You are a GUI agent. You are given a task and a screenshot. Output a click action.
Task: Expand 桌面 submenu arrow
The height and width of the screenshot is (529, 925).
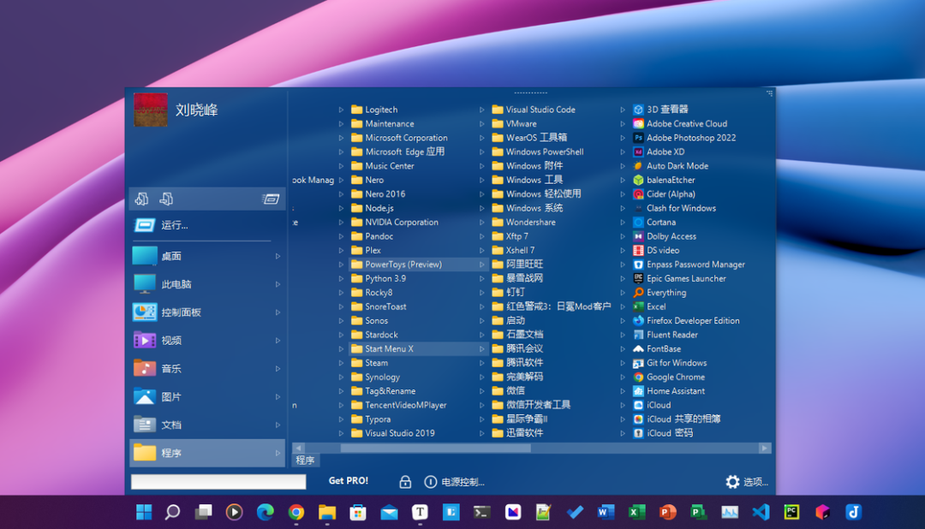[277, 256]
